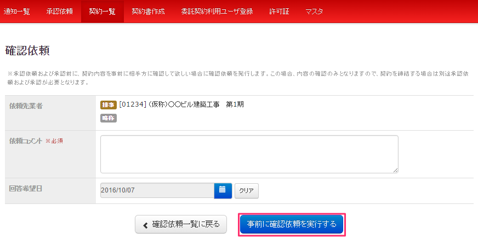
Task: Select the 契約一覧 tab
Action: tap(102, 11)
